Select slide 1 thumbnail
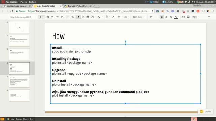This screenshot has height=121, width=216. 19,27
